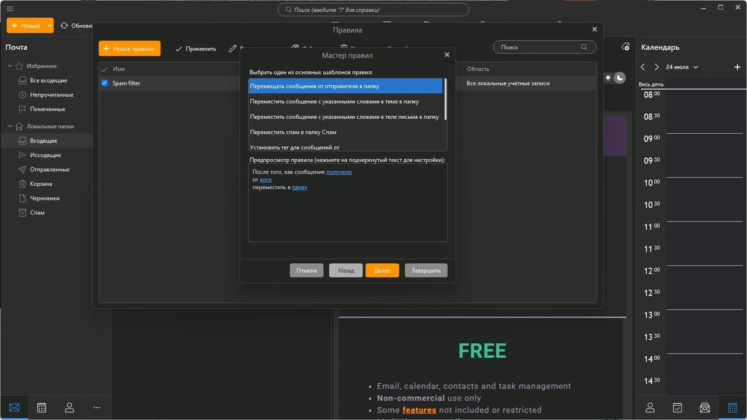Click the Область column header
The height and width of the screenshot is (420, 747).
[x=478, y=69]
